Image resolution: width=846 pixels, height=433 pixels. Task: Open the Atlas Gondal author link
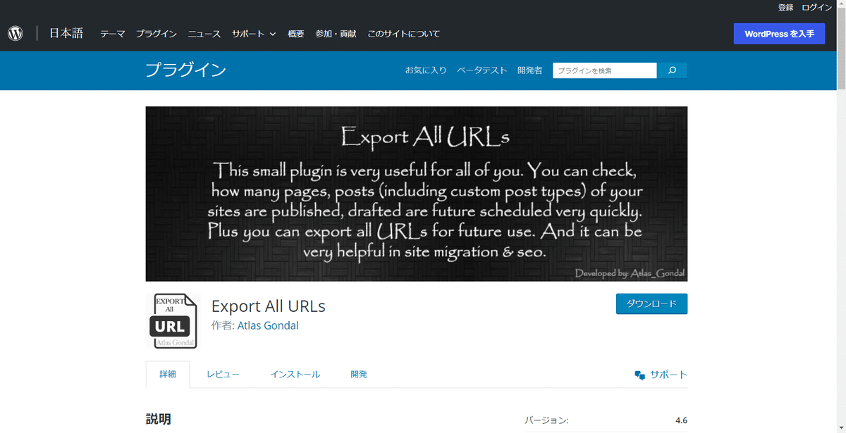click(268, 326)
